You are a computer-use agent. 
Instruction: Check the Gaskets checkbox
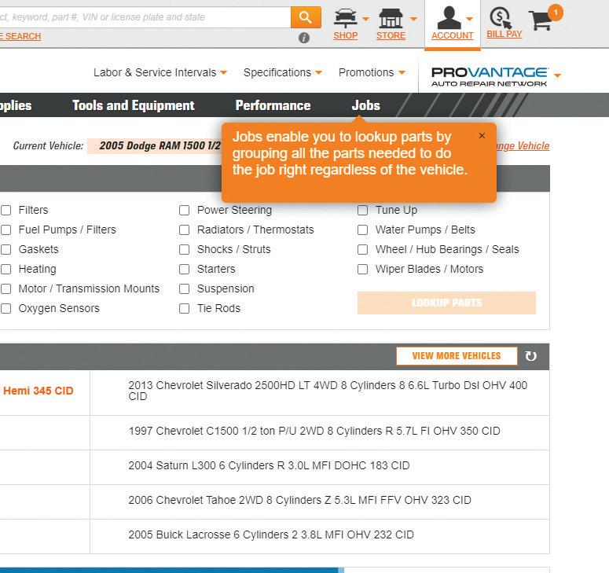tap(6, 249)
